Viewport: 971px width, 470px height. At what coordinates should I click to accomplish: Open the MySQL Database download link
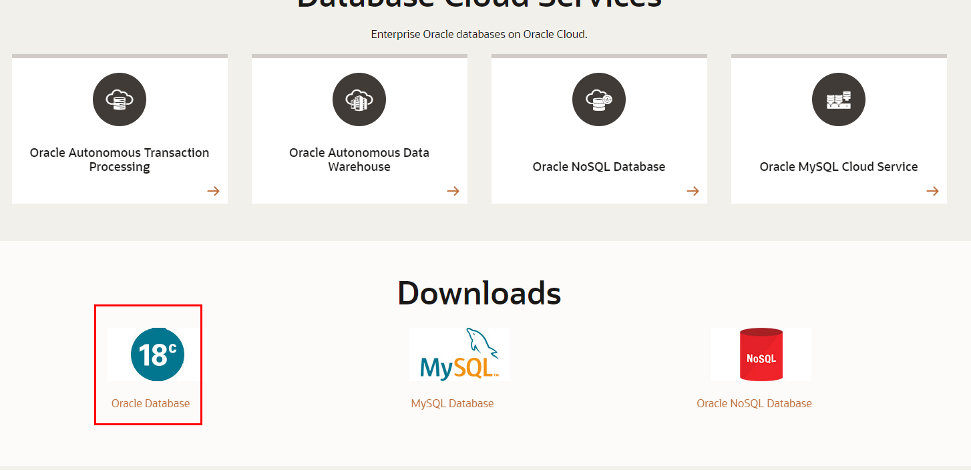point(452,403)
